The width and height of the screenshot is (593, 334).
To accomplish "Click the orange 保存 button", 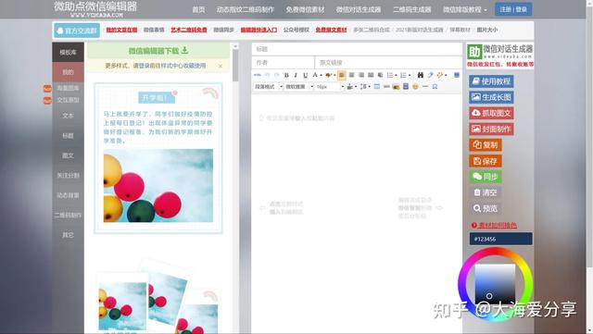I will 486,161.
